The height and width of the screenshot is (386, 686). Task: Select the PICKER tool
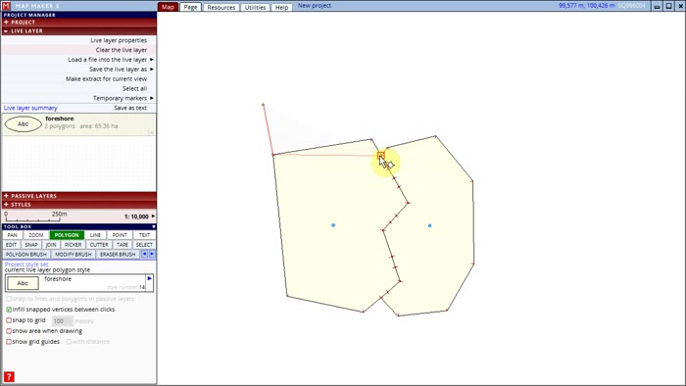[x=73, y=245]
